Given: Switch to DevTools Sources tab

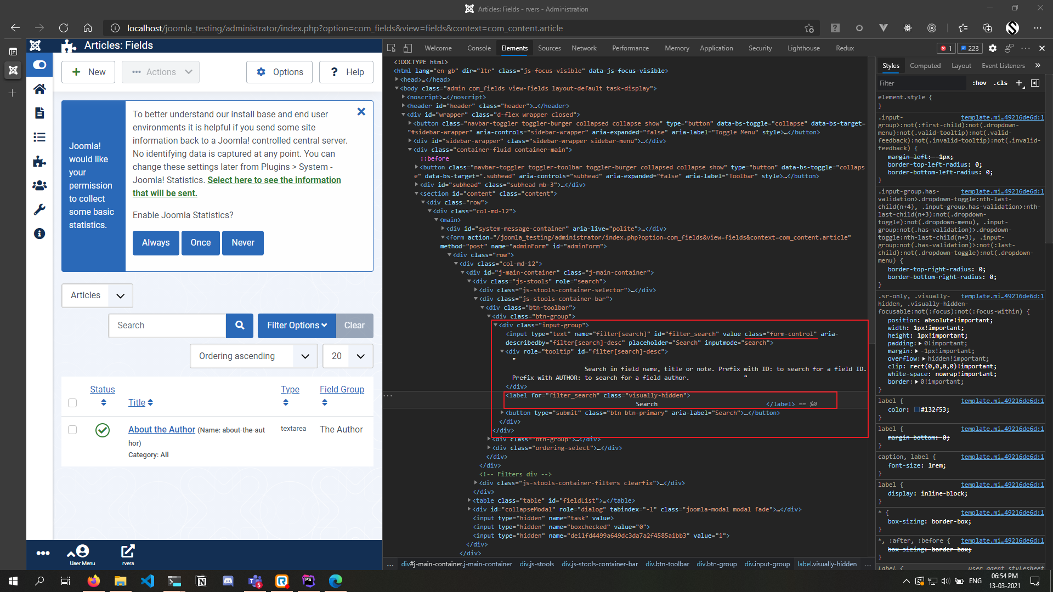Looking at the screenshot, I should click(x=549, y=48).
